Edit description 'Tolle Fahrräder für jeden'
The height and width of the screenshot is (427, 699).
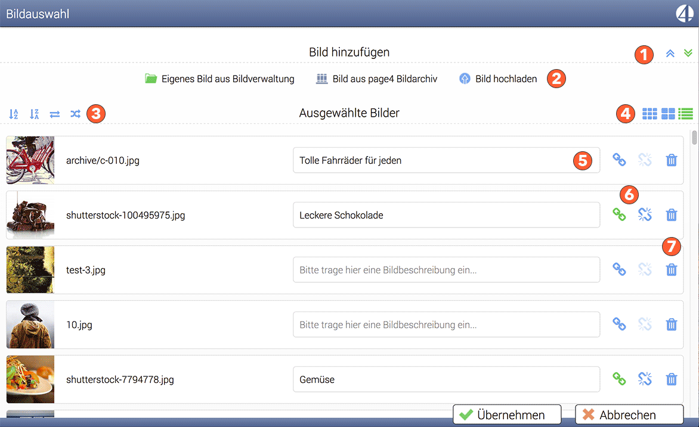pyautogui.click(x=446, y=160)
